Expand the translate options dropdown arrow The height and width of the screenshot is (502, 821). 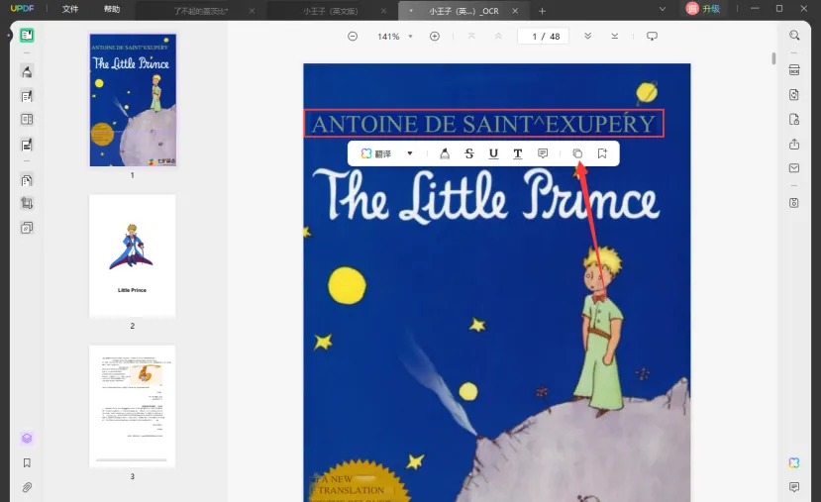[x=410, y=153]
